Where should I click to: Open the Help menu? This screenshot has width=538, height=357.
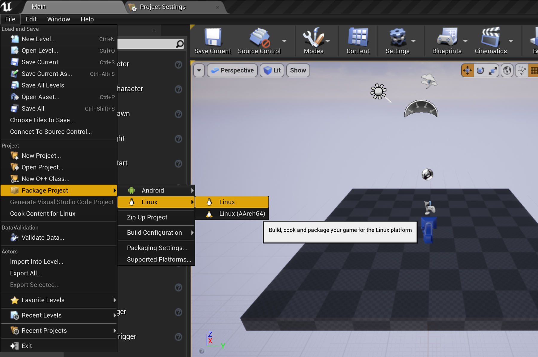pos(87,19)
